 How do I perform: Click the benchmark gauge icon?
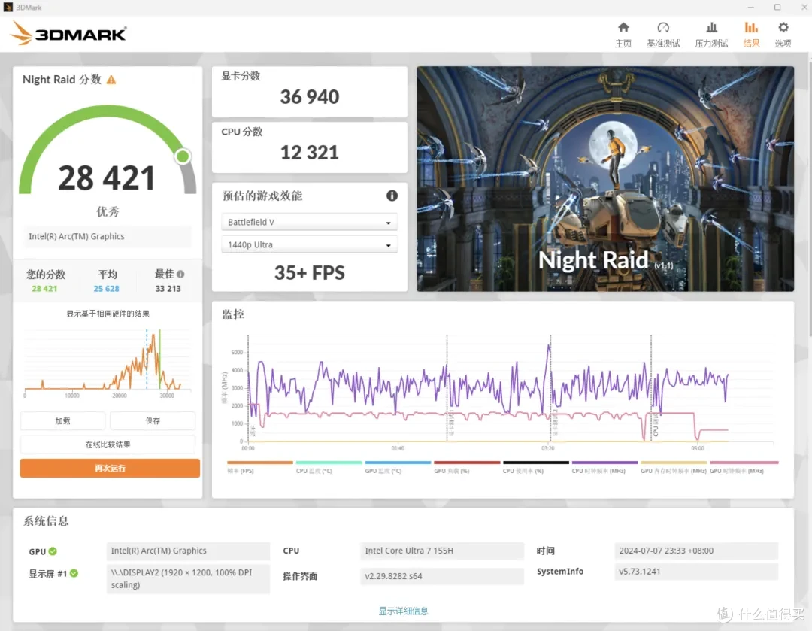click(663, 28)
